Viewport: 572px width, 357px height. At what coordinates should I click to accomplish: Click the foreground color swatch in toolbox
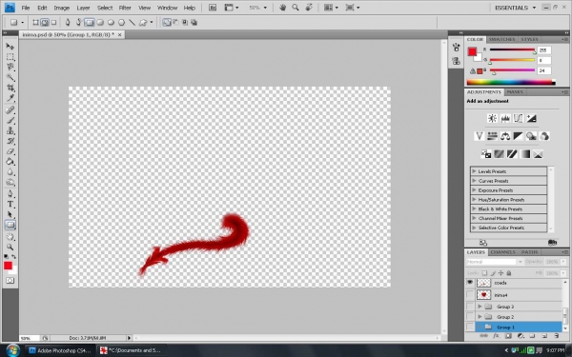pos(8,266)
